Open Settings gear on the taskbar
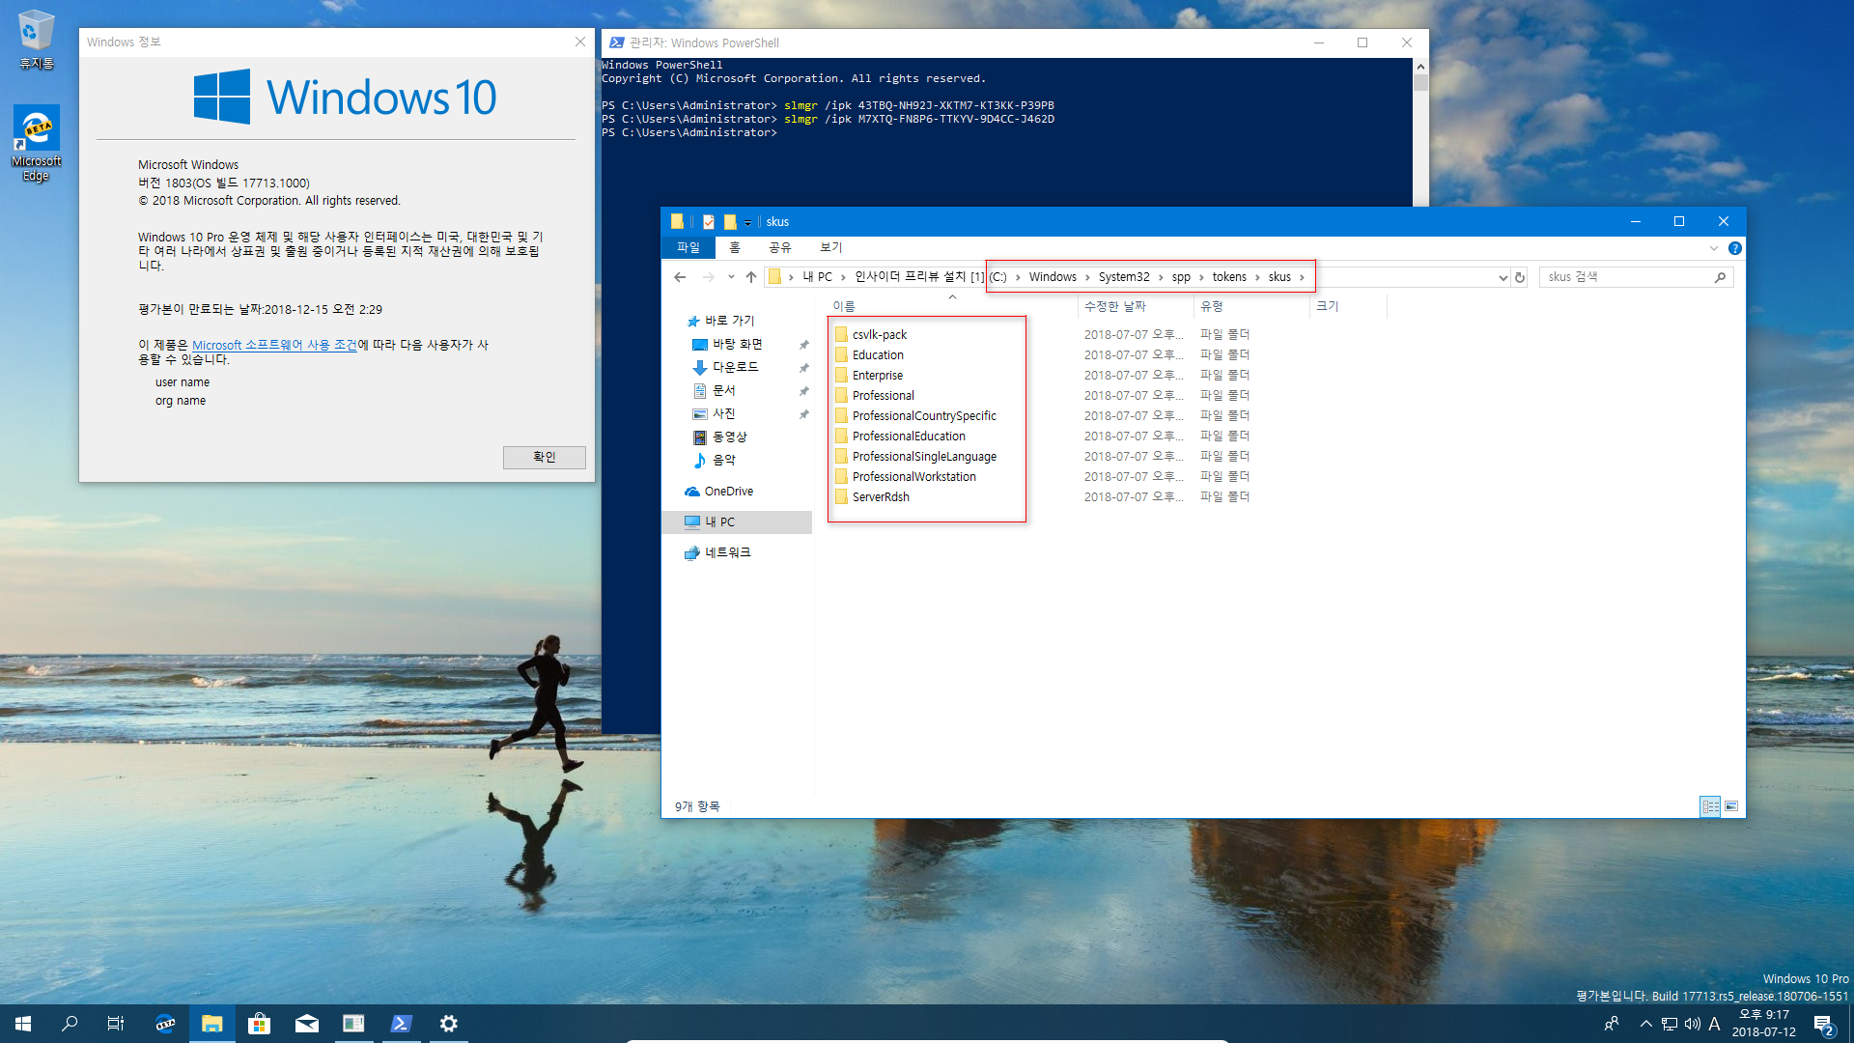 [448, 1024]
